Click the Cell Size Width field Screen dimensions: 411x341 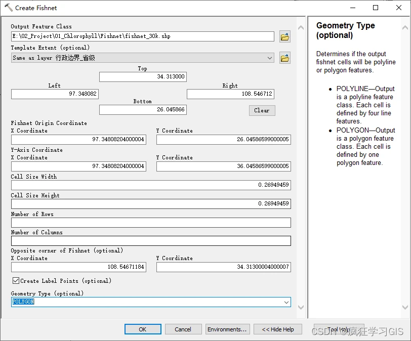tap(151, 185)
